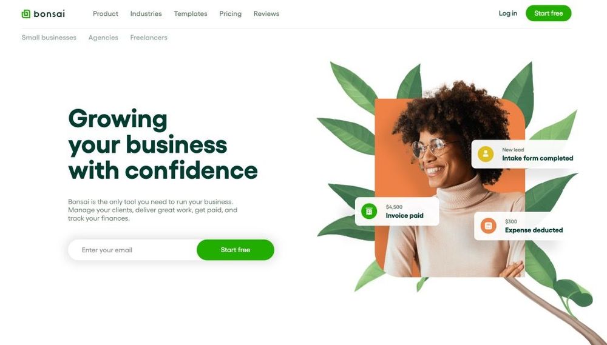The width and height of the screenshot is (607, 345).
Task: Click the orange Expense deducted calendar icon
Action: (x=488, y=226)
